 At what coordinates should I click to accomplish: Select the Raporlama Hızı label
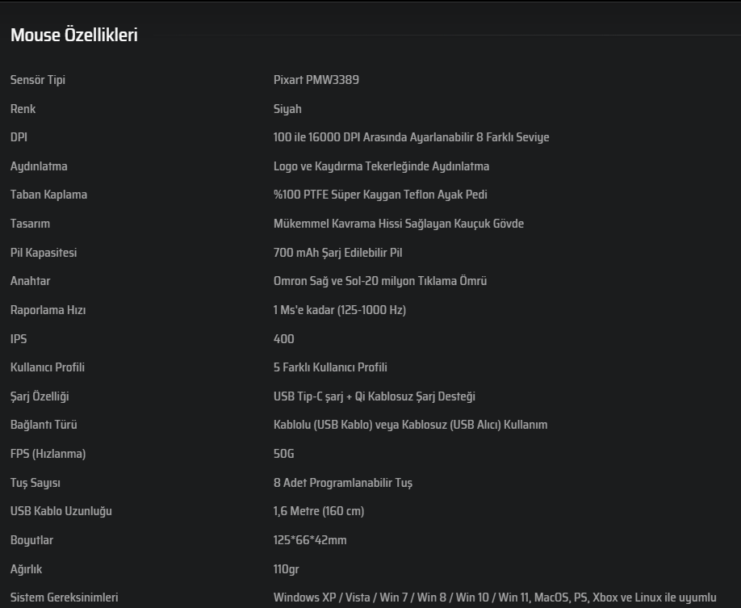(48, 310)
